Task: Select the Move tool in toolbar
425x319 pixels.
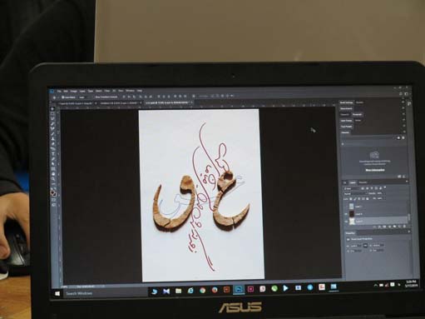Action: click(x=52, y=109)
